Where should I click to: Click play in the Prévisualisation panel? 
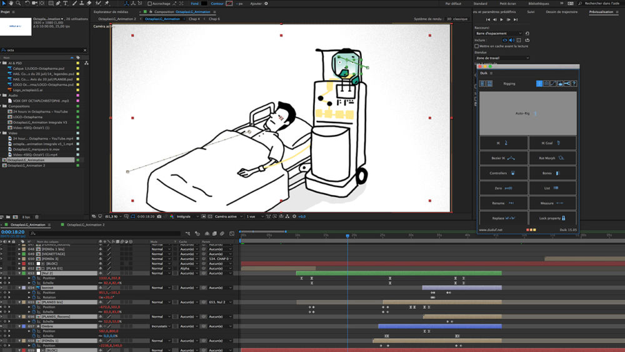tap(501, 19)
